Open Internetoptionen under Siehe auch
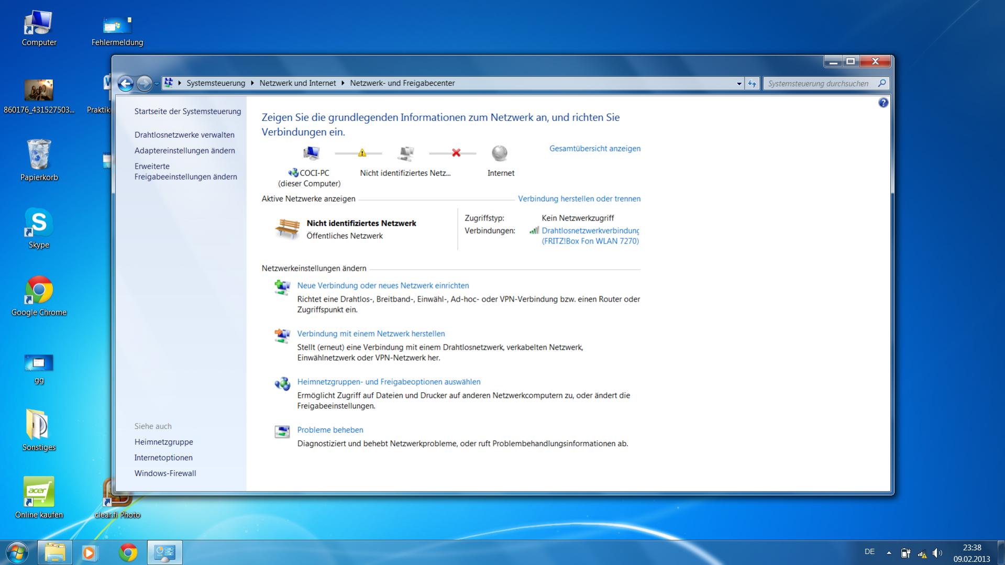The height and width of the screenshot is (565, 1005). pyautogui.click(x=163, y=458)
